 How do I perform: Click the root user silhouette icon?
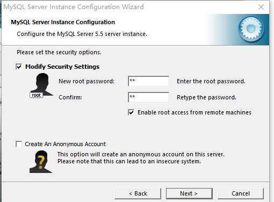tap(42, 84)
